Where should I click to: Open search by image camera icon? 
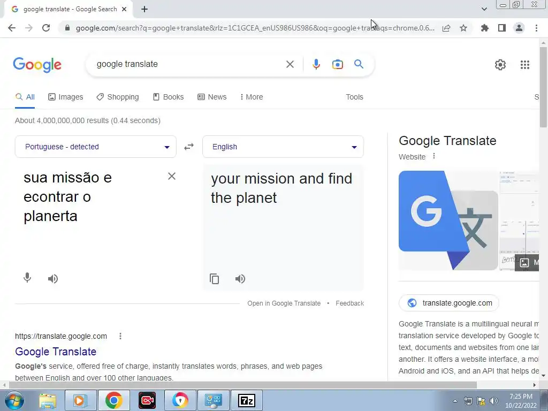click(x=337, y=64)
